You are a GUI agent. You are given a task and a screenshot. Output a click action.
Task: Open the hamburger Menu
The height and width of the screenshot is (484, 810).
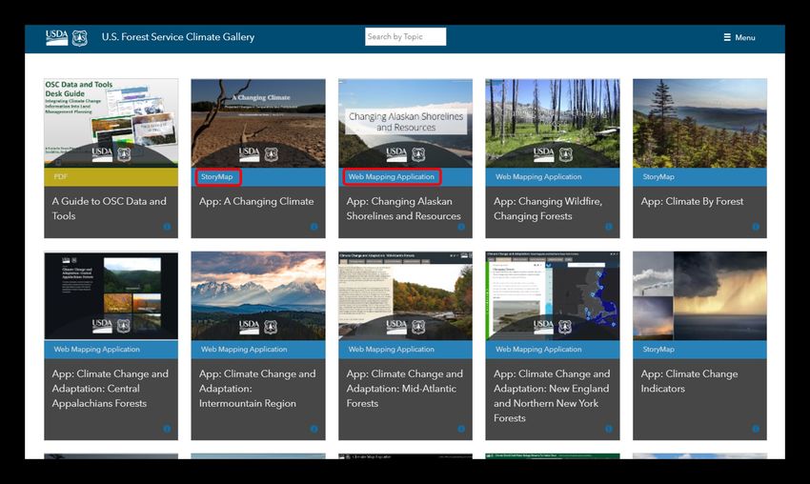tap(739, 37)
